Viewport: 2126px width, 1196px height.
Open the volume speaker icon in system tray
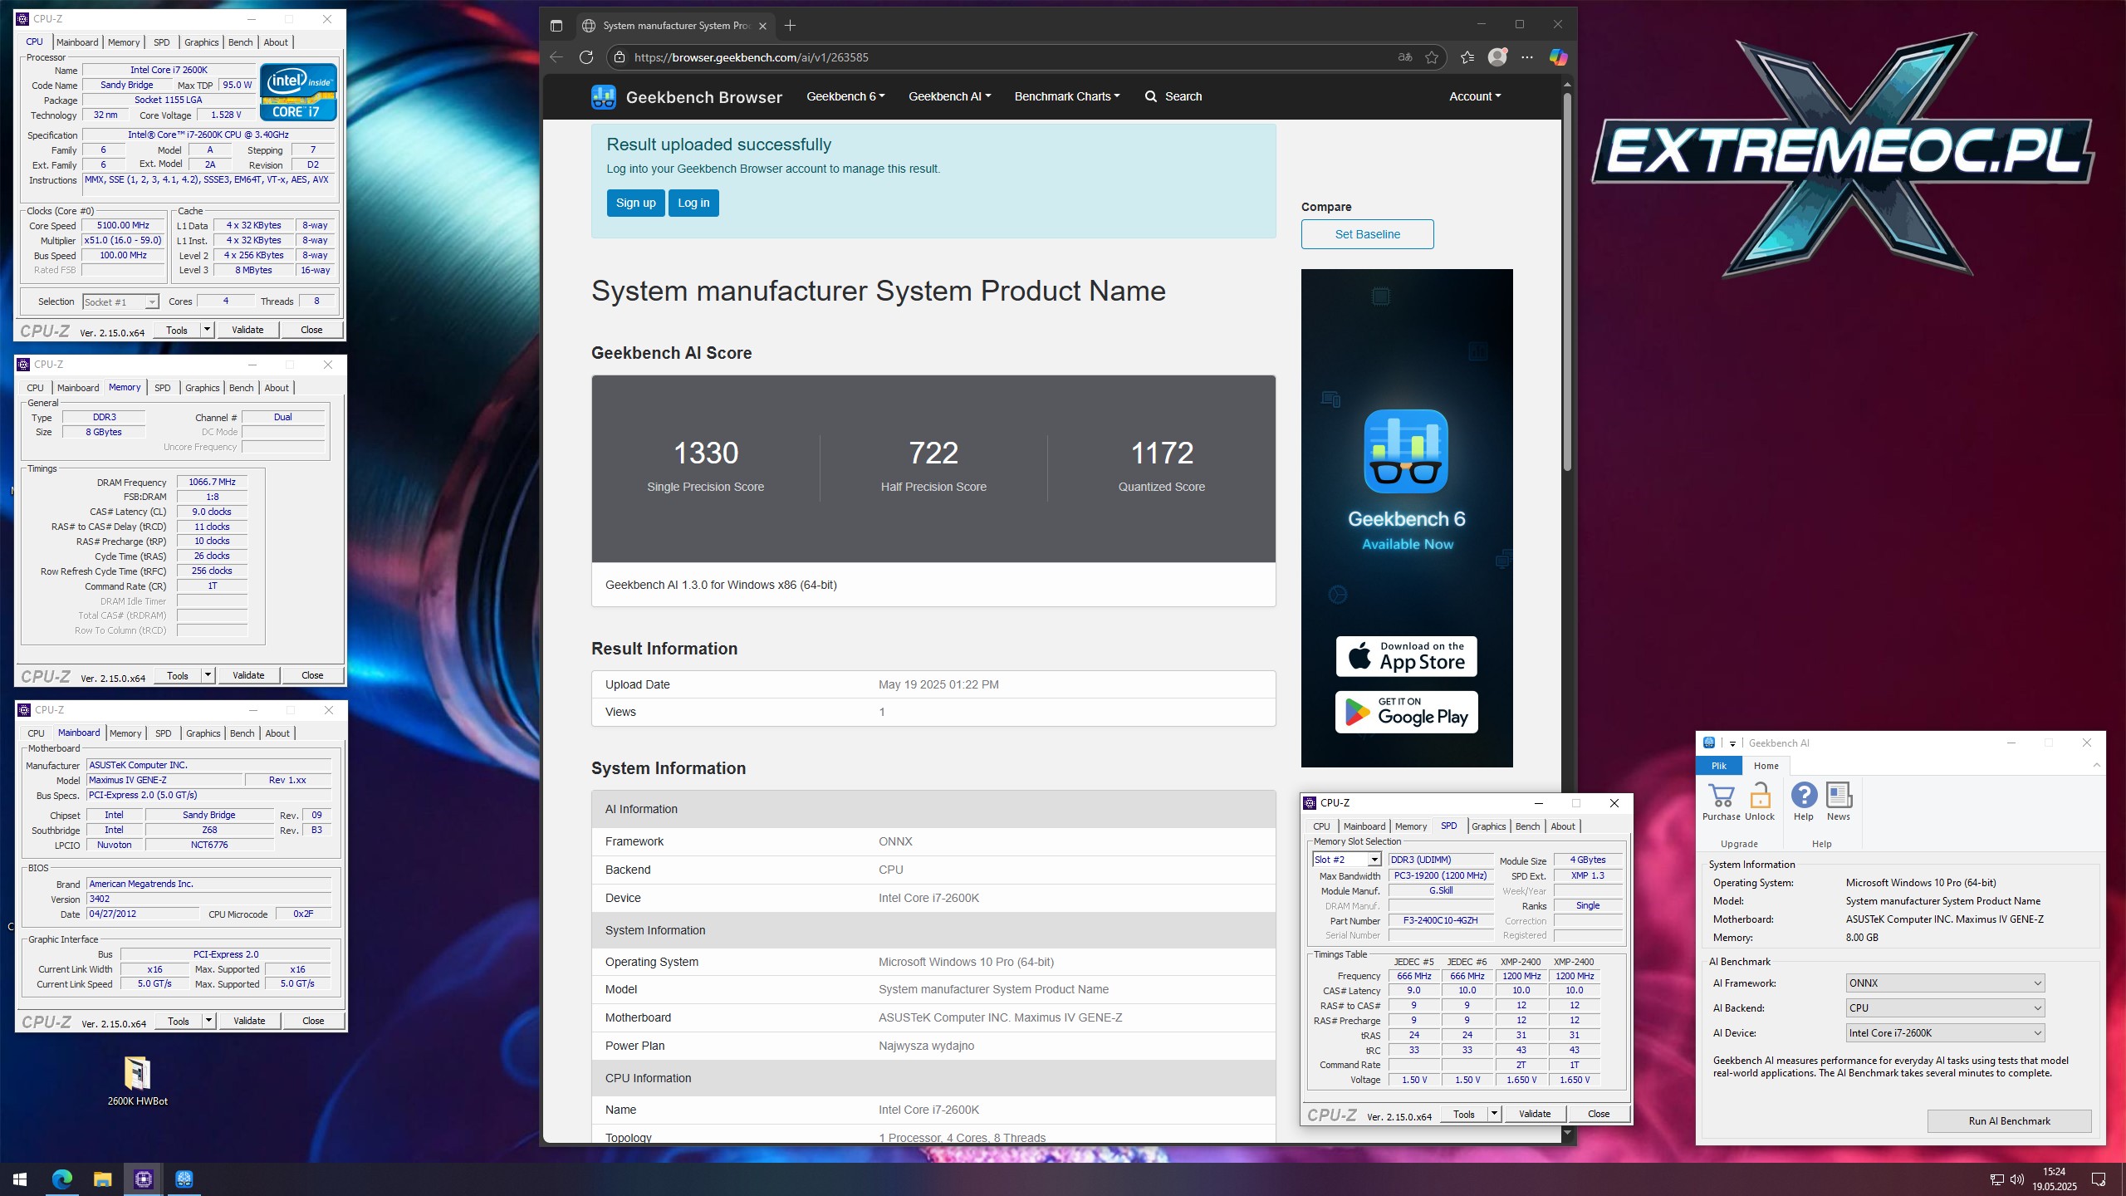(x=2017, y=1179)
